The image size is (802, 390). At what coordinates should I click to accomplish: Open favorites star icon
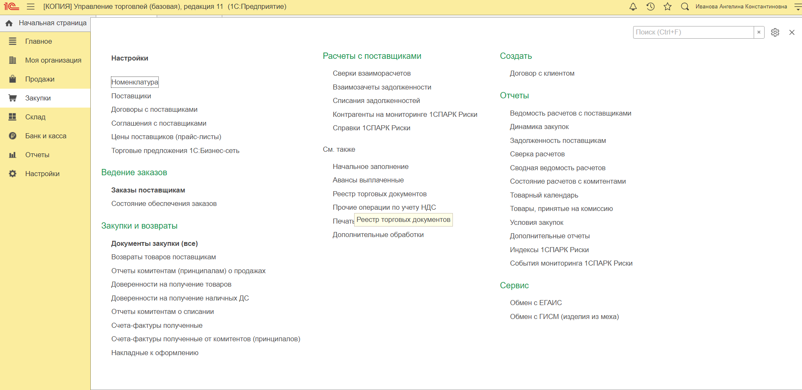coord(668,7)
